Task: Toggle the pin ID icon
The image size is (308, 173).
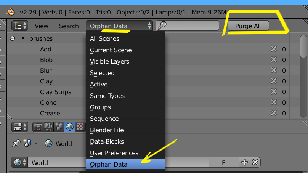Action: tap(16, 144)
